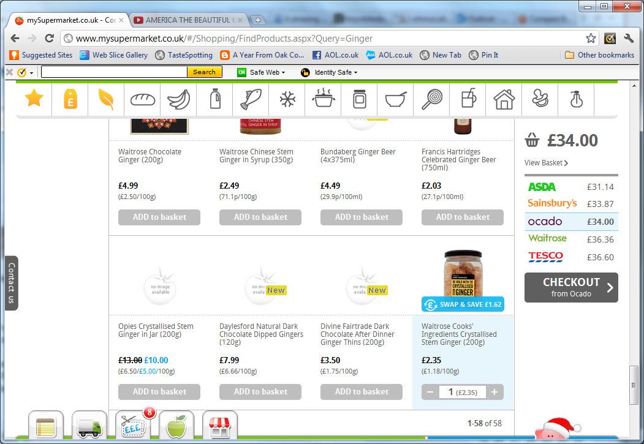Open the favourites star category
The width and height of the screenshot is (644, 444).
coord(34,99)
